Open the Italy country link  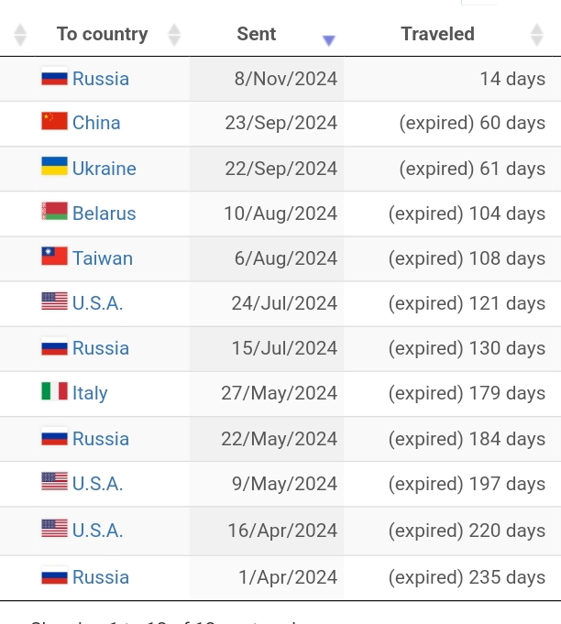pyautogui.click(x=90, y=393)
